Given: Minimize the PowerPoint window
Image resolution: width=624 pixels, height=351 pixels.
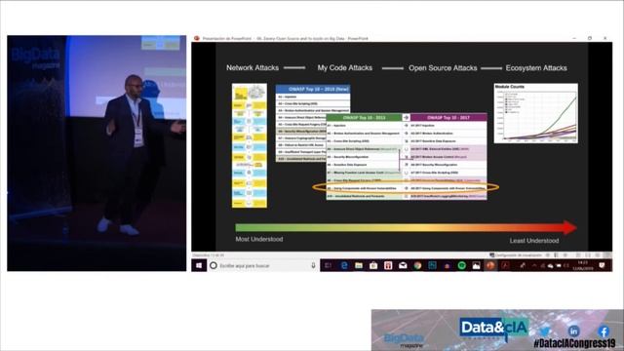Looking at the screenshot, I should [x=574, y=38].
